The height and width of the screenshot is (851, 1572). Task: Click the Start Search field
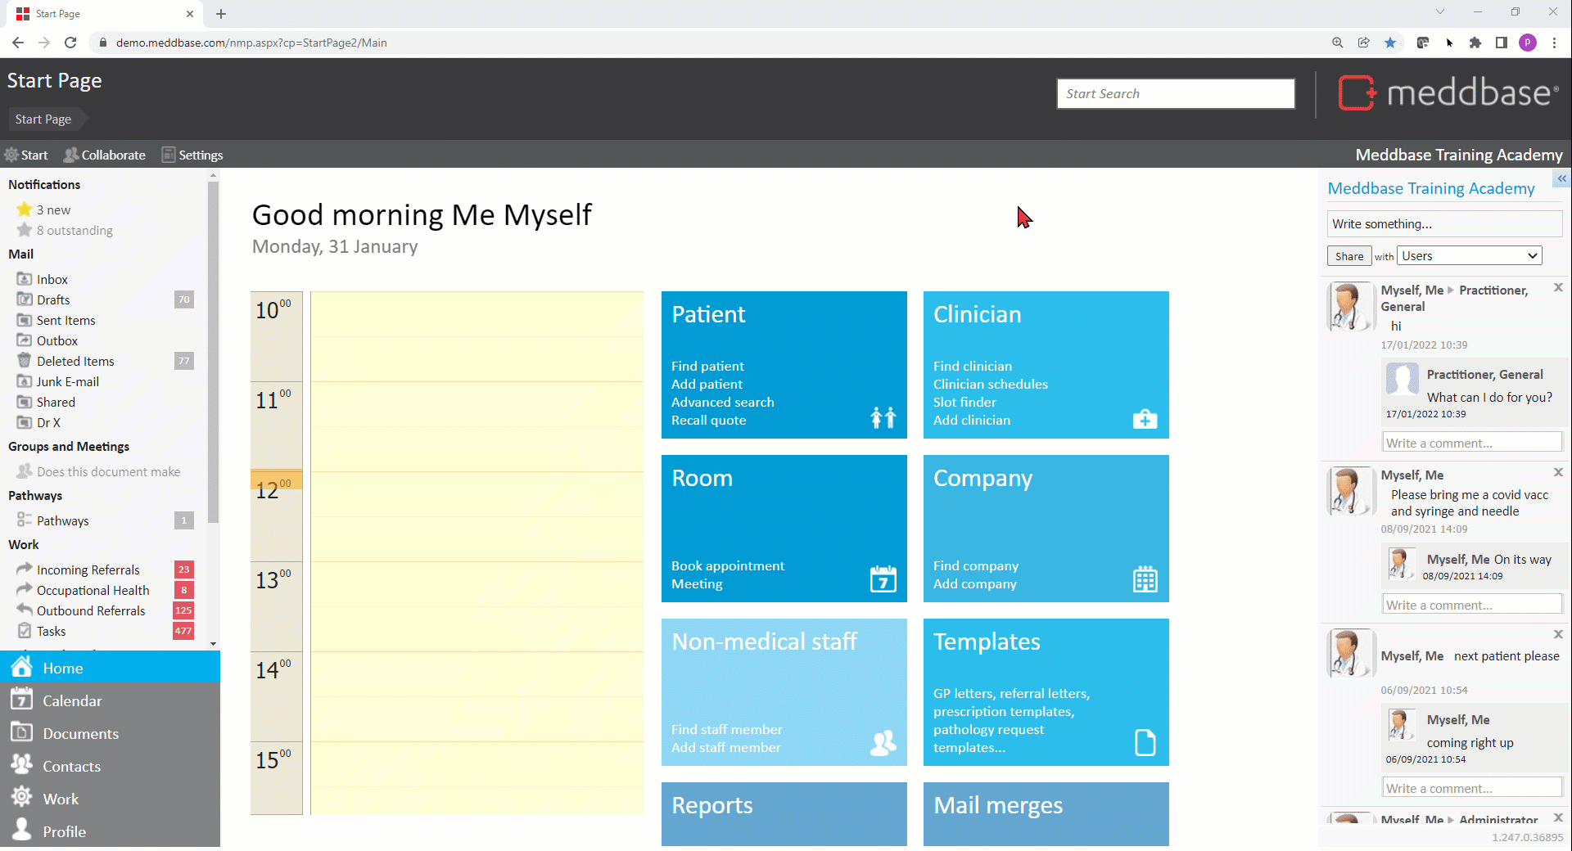tap(1176, 93)
